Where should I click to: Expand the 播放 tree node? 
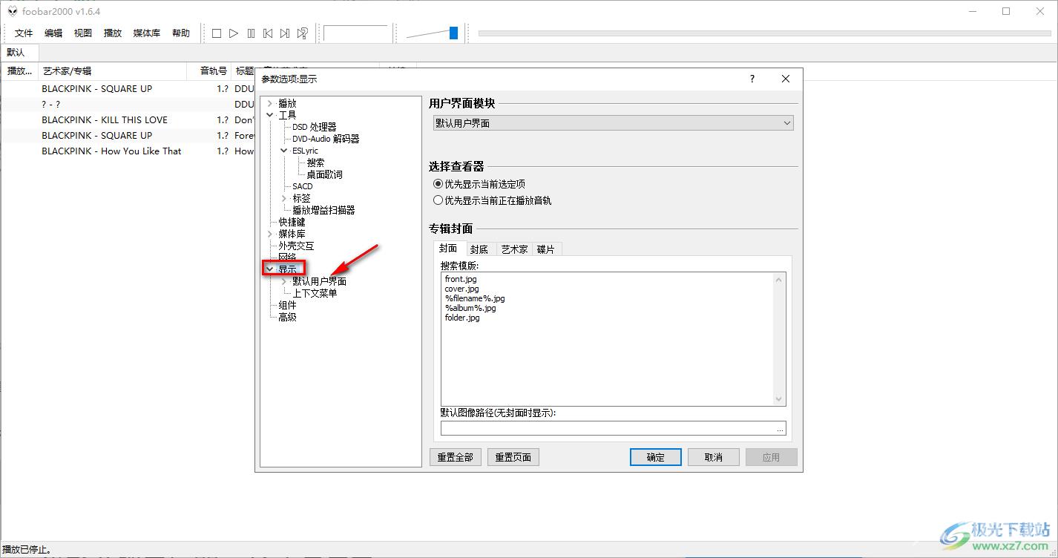(x=269, y=104)
